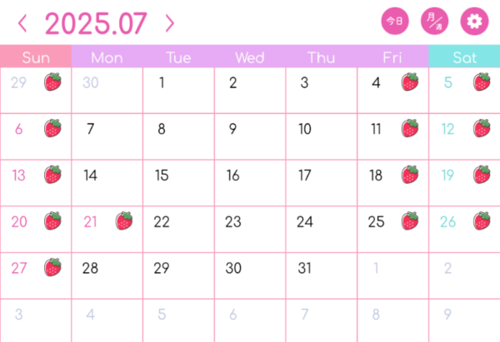Image resolution: width=500 pixels, height=342 pixels.
Task: Select greyed August 8 date cell
Action: click(x=392, y=320)
